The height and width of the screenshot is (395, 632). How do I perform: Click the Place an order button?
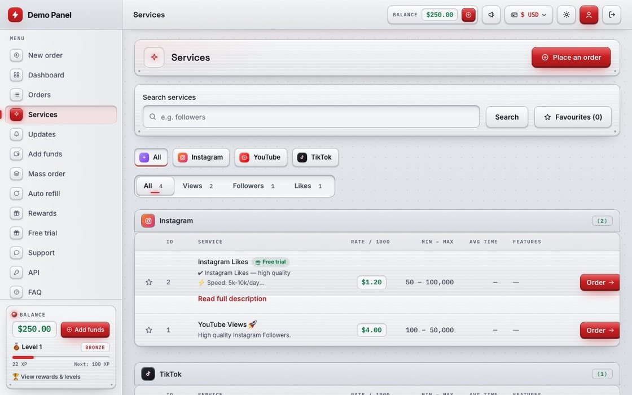[570, 57]
